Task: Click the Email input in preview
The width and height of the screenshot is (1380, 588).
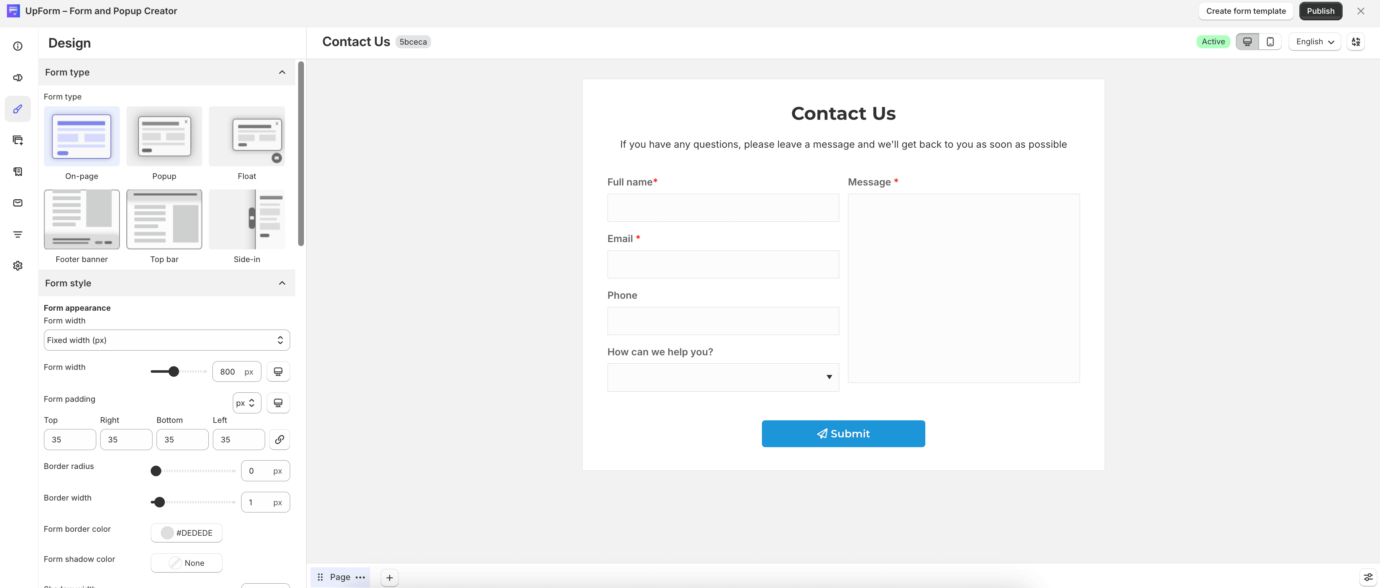Action: click(x=723, y=265)
